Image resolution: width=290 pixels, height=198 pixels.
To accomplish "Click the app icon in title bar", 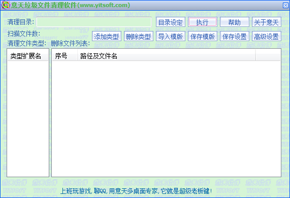I will click(x=6, y=5).
